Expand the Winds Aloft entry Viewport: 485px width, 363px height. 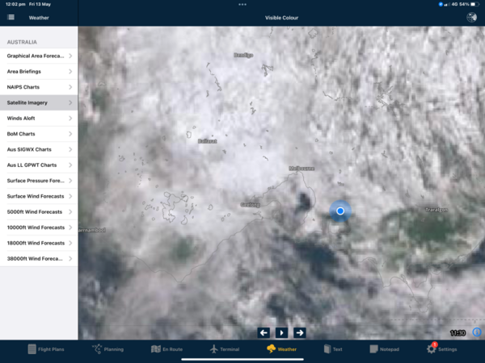39,119
